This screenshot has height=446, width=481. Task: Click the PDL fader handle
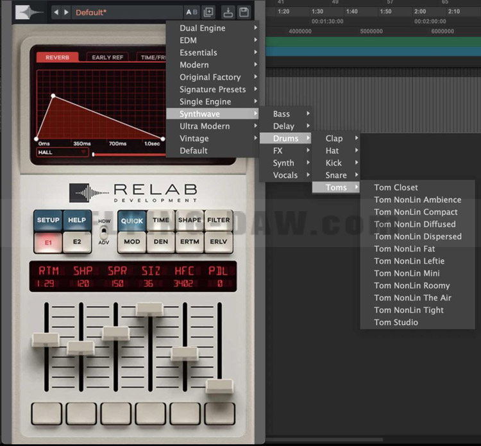coord(219,386)
